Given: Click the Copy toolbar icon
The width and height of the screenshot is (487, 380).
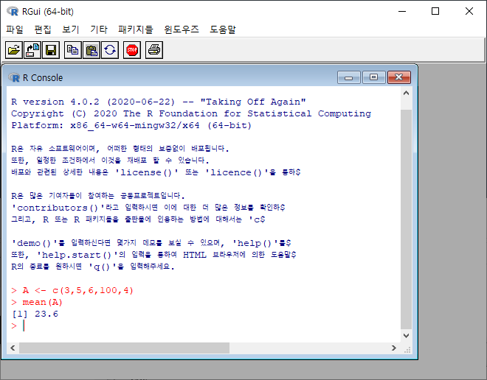Looking at the screenshot, I should (x=73, y=50).
